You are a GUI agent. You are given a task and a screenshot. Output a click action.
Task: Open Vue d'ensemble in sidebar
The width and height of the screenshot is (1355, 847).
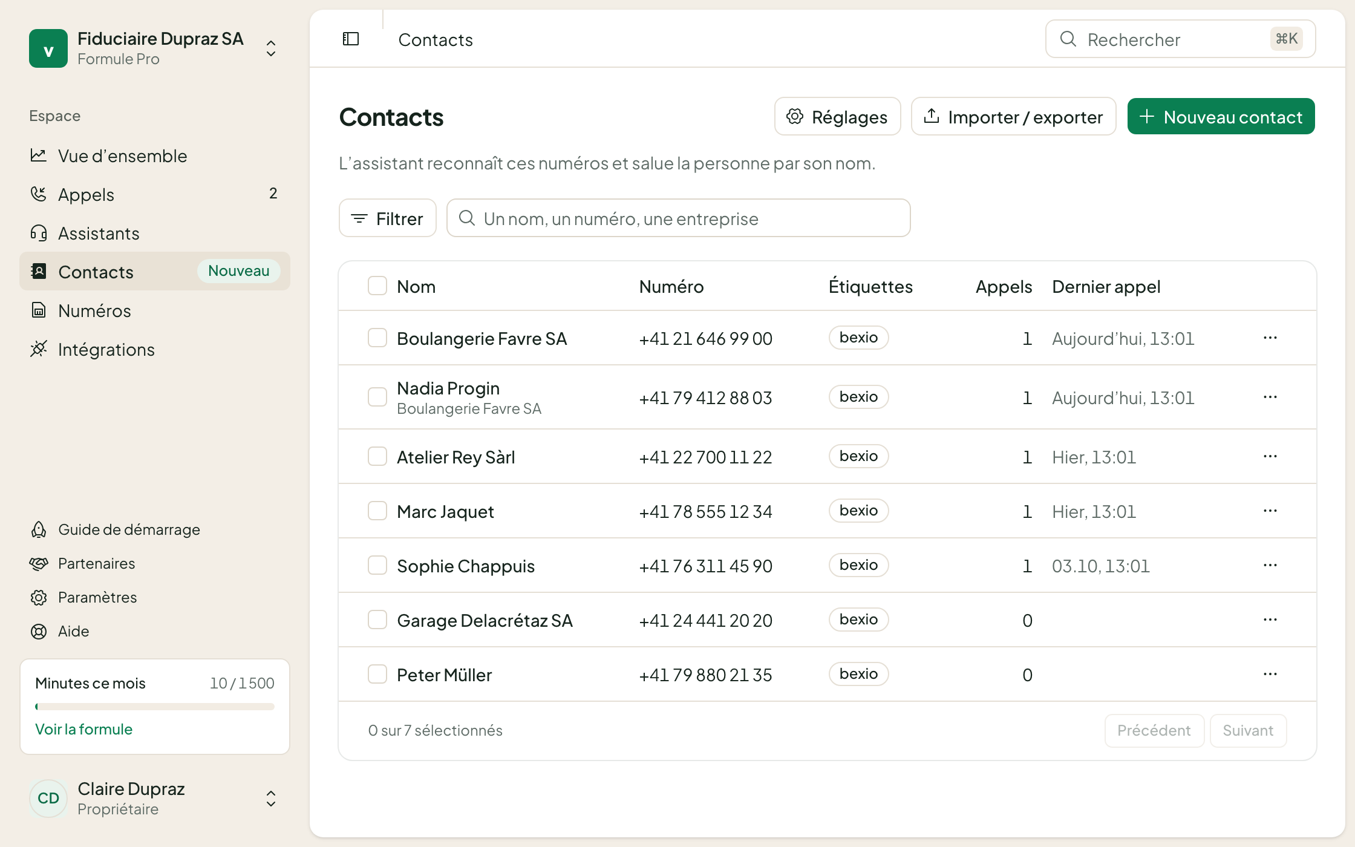point(155,156)
